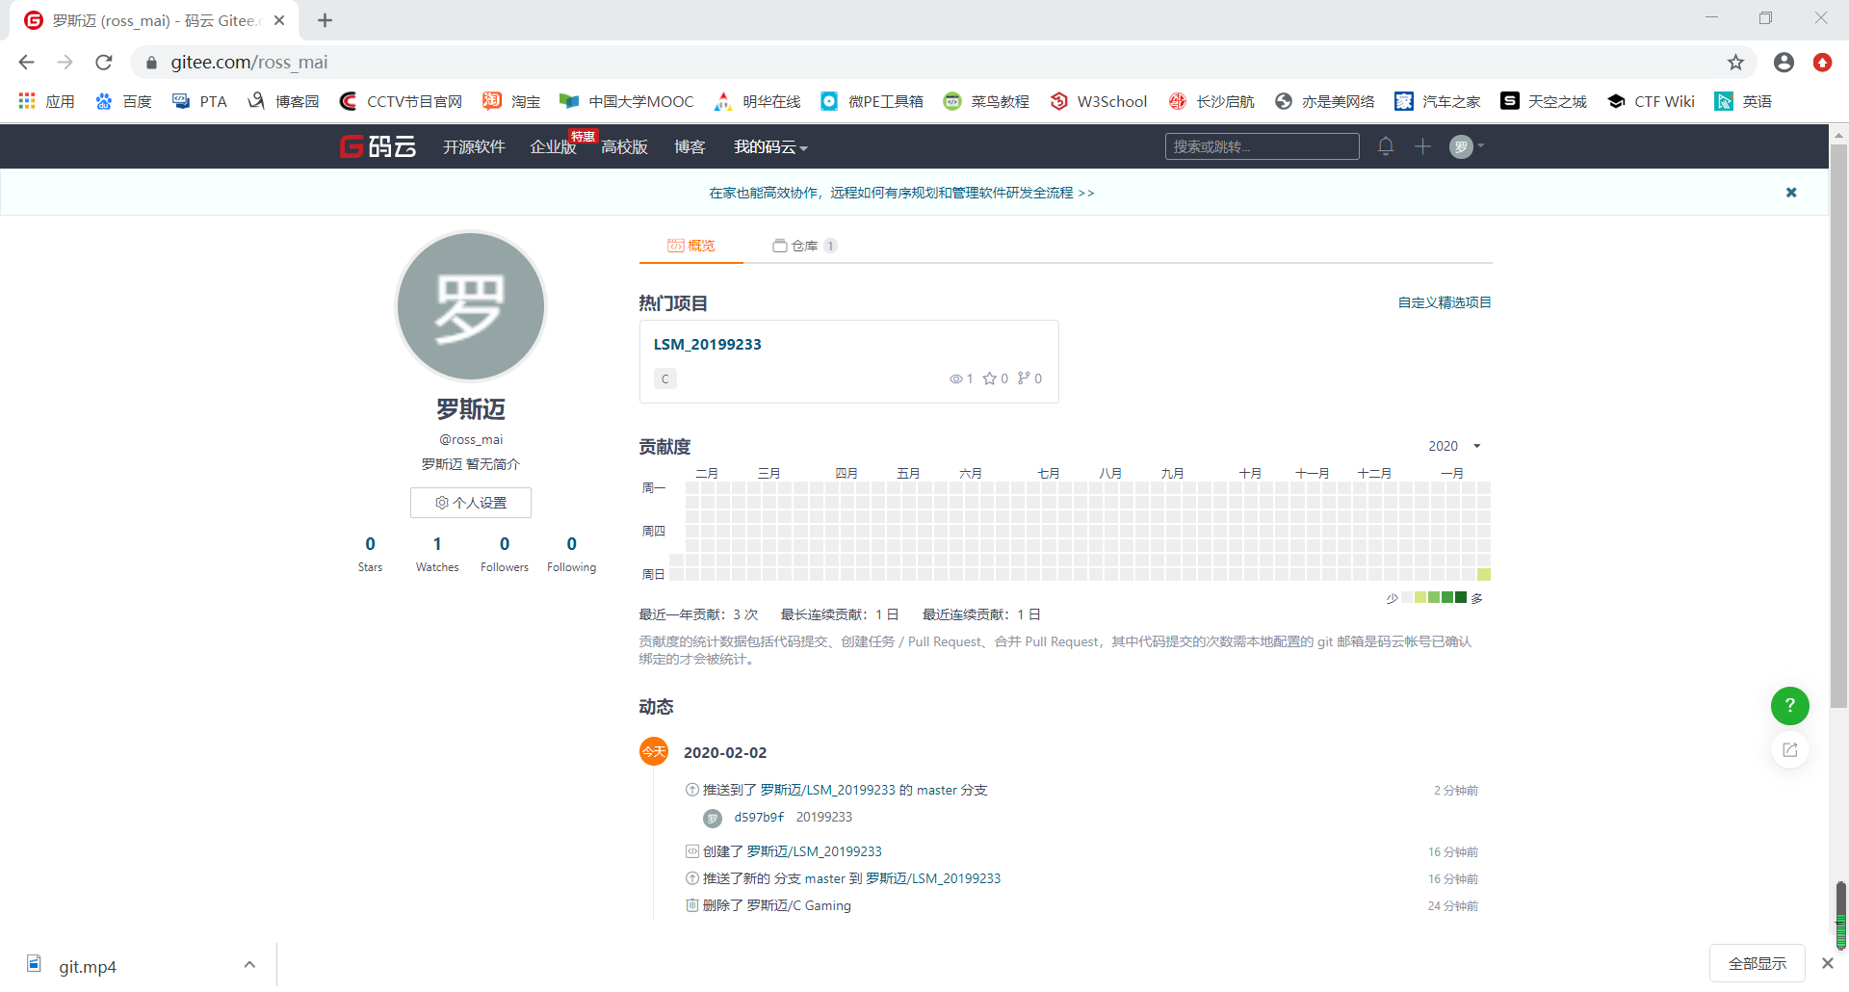This screenshot has width=1849, height=992.
Task: Open the 长沙启航 bookmark
Action: point(1211,101)
